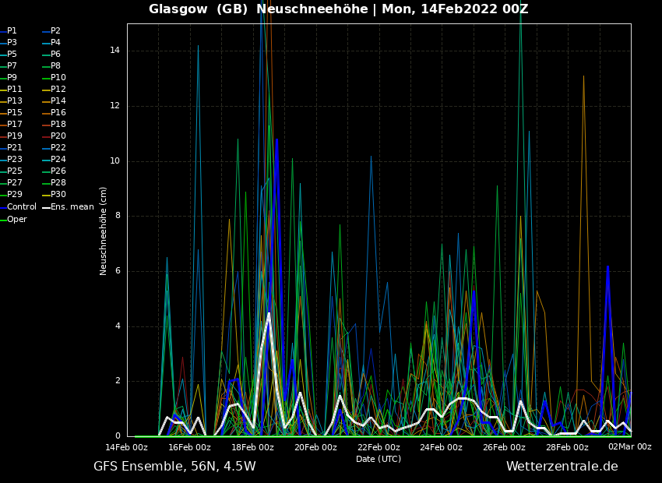This screenshot has height=483, width=662.
Task: Click the GFS Ensemble, 56N, 4.5W caption
Action: [174, 467]
